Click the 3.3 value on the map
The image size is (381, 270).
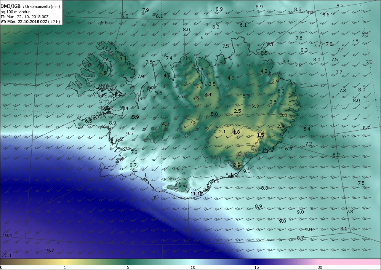[196, 98]
